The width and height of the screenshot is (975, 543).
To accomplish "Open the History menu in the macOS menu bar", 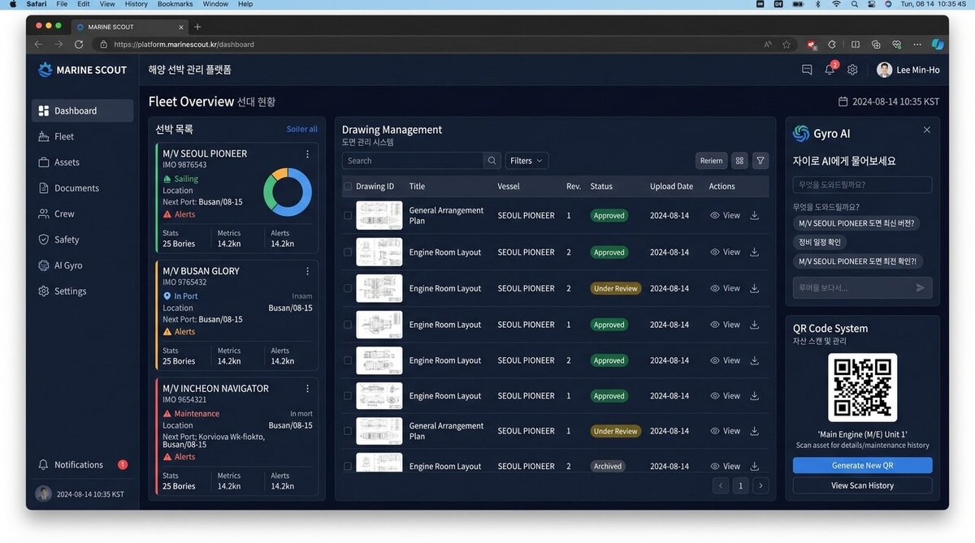I will (136, 4).
